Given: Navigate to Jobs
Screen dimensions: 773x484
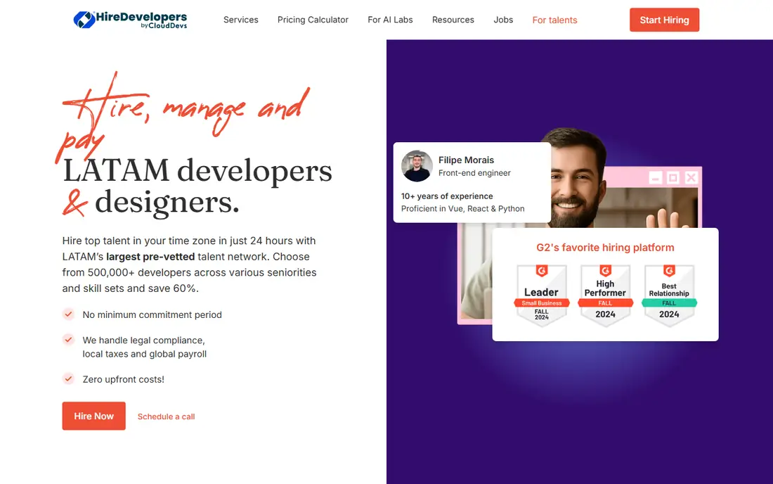Looking at the screenshot, I should pos(503,20).
